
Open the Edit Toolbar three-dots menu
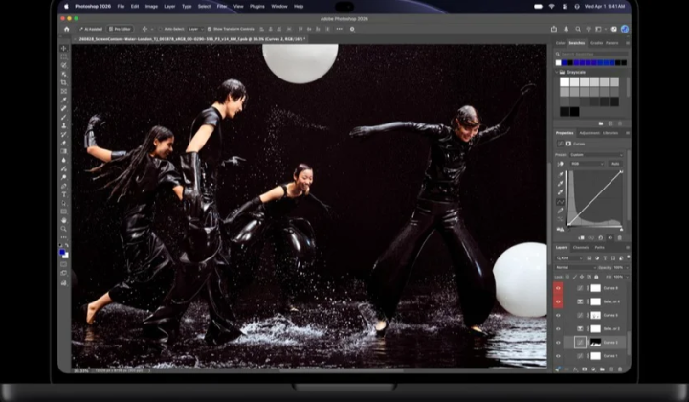pos(64,237)
